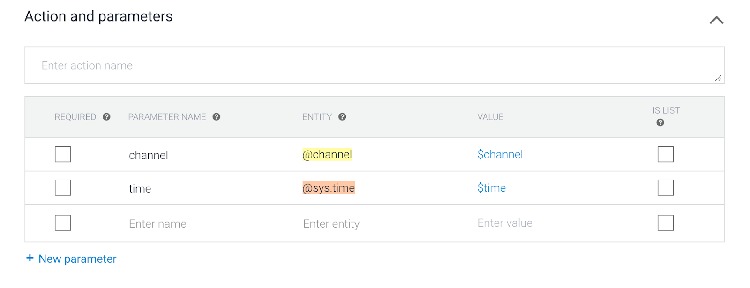Click the $time value link

pyautogui.click(x=491, y=188)
